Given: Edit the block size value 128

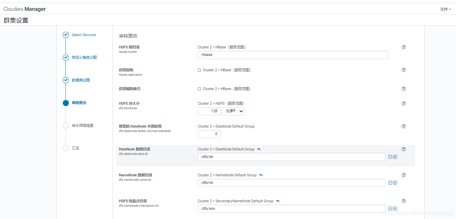Looking at the screenshot, I should [x=209, y=111].
